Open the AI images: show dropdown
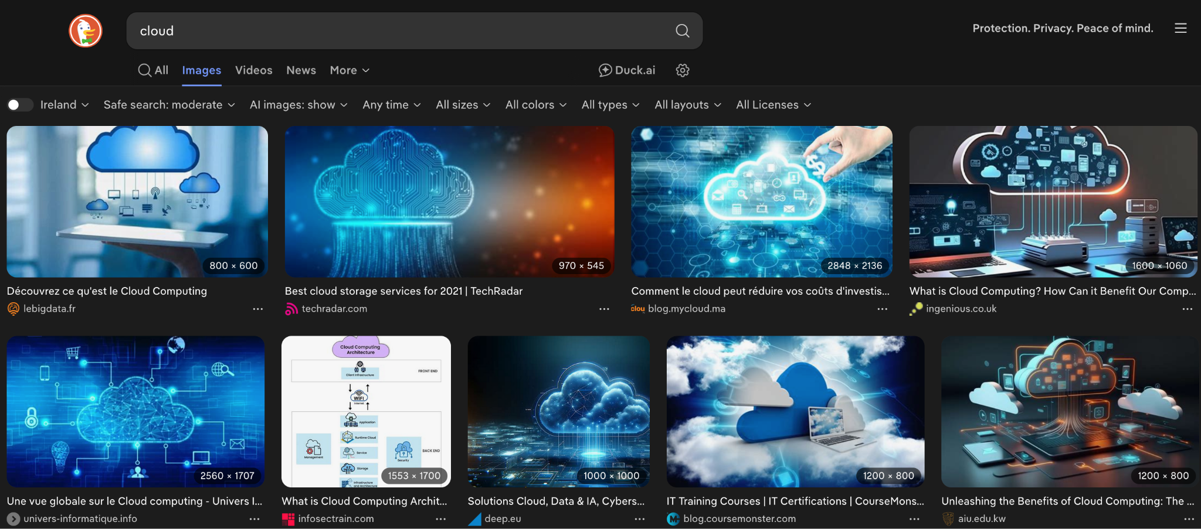Screen dimensions: 1201x529 [298, 105]
